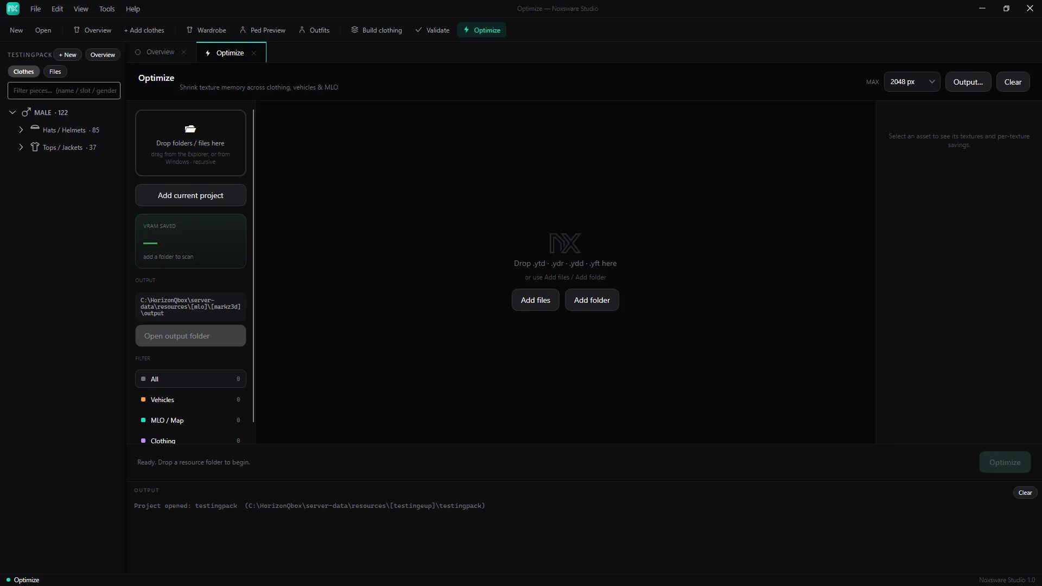
Task: Click Validate in the toolbar
Action: click(x=433, y=30)
